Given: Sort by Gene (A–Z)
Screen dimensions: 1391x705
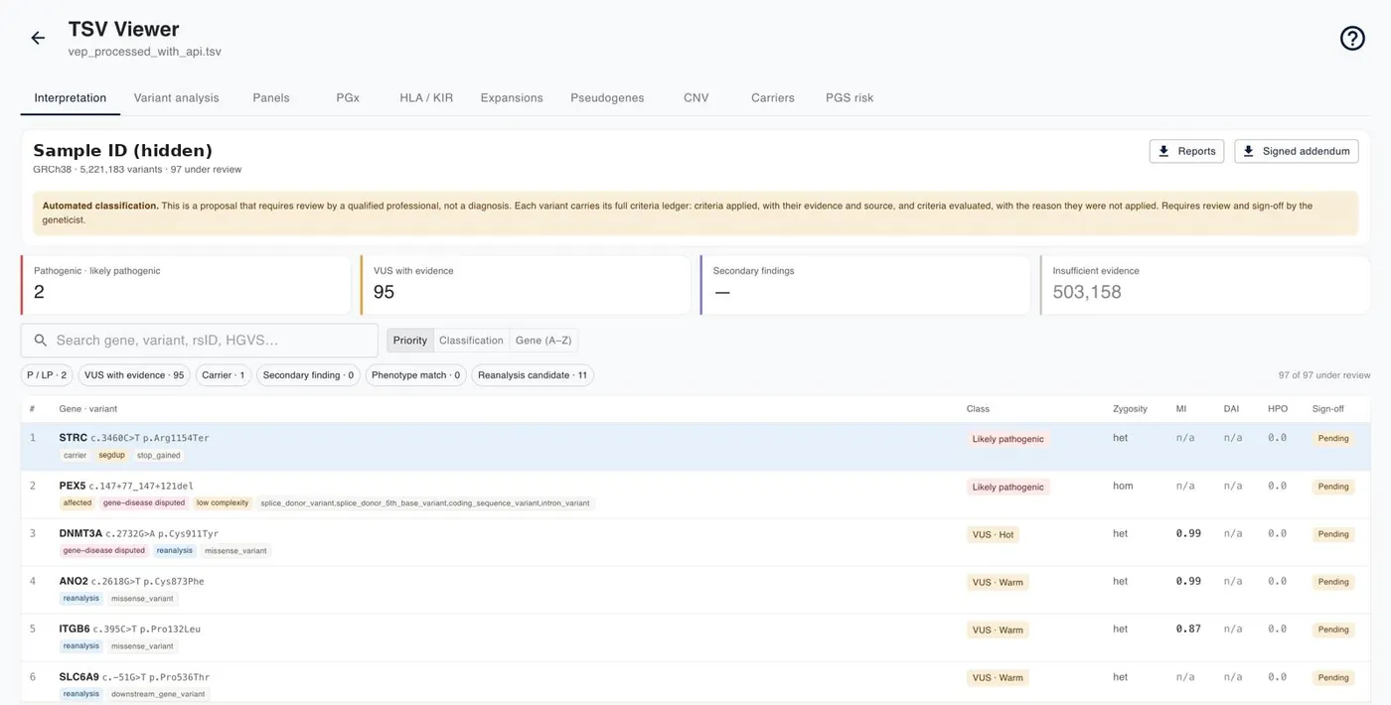Looking at the screenshot, I should [x=543, y=341].
